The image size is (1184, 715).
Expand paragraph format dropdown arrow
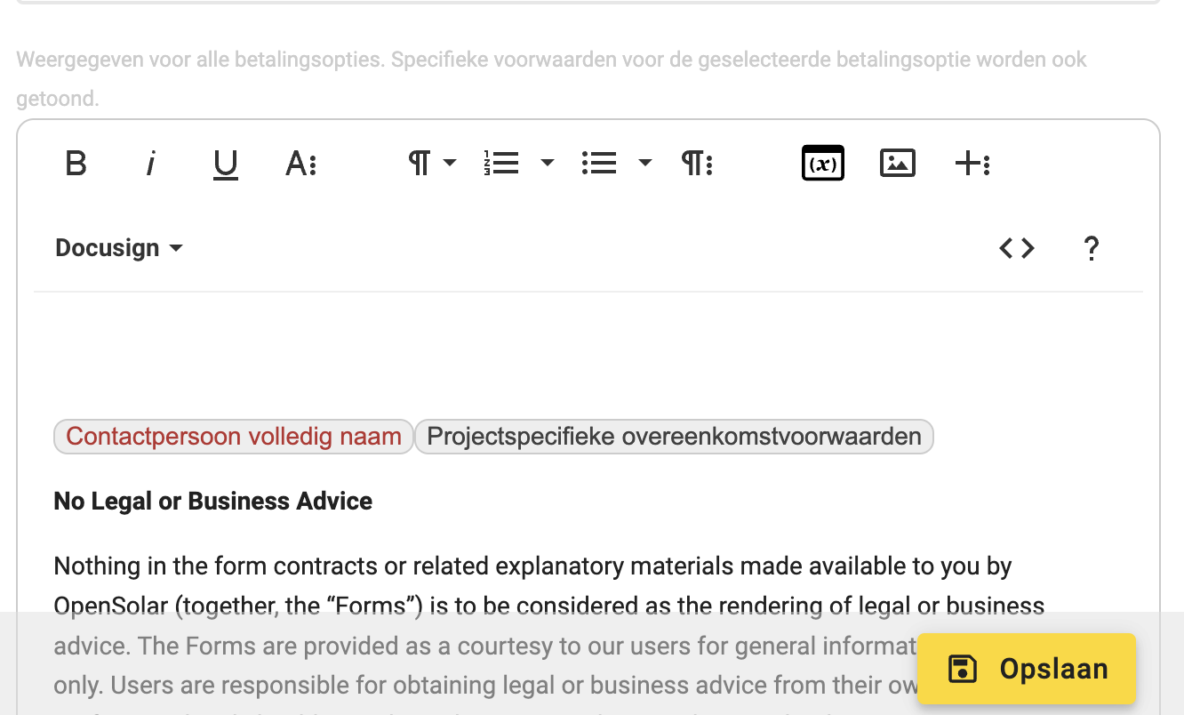point(450,163)
